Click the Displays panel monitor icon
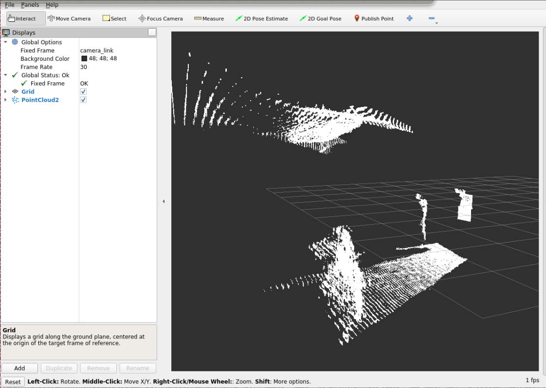This screenshot has width=546, height=388. 6,33
